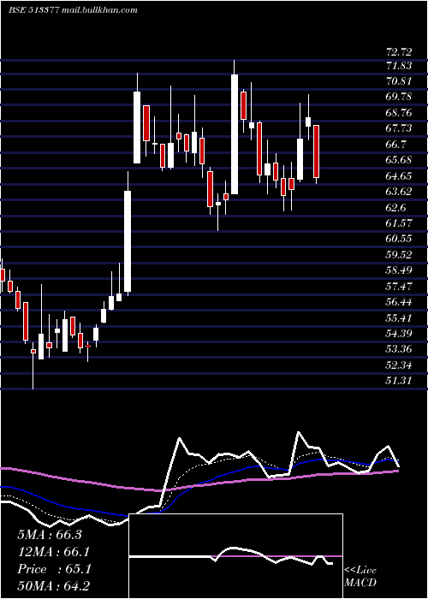Image resolution: width=428 pixels, height=599 pixels.
Task: Click the 61.57 price label
Action: point(399,222)
